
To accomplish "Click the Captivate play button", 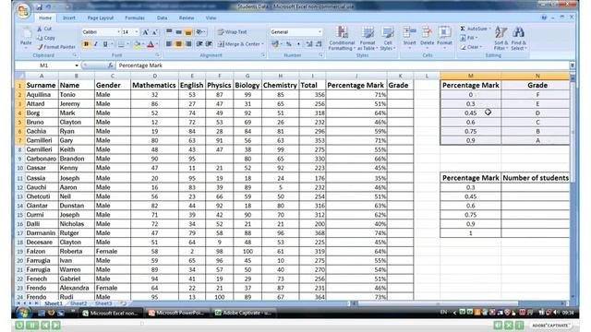I will [55, 325].
